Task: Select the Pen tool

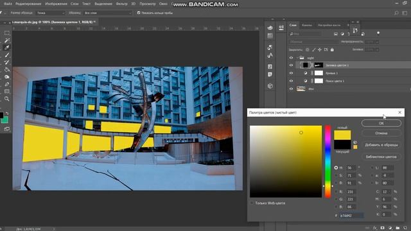Action: coord(7,84)
